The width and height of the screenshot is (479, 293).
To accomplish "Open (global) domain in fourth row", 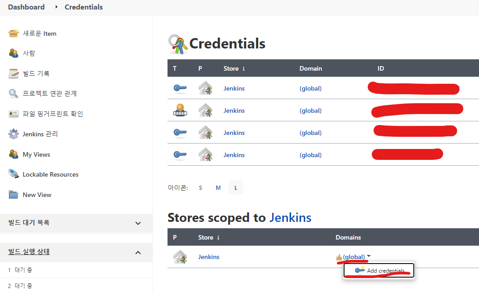I will [x=311, y=155].
